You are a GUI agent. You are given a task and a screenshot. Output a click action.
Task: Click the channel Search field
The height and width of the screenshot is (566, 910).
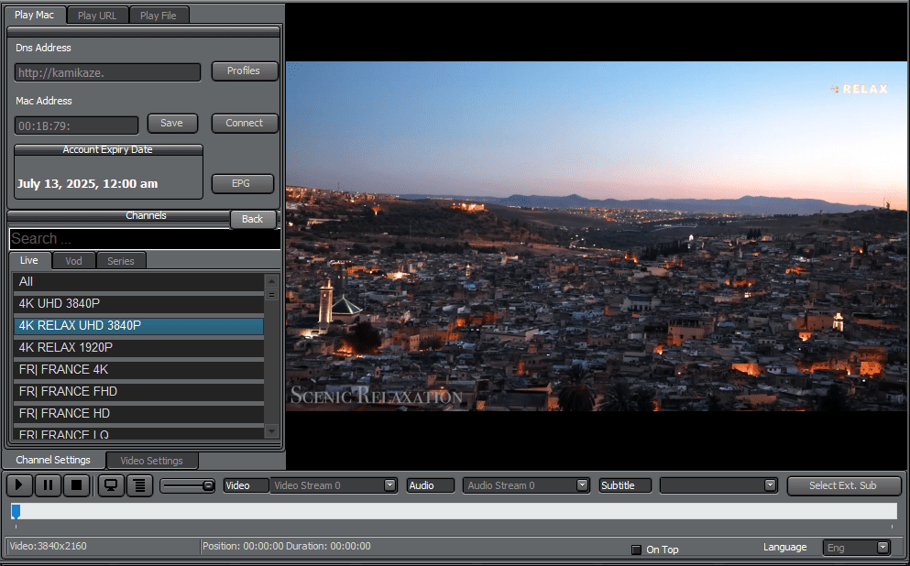(x=145, y=239)
